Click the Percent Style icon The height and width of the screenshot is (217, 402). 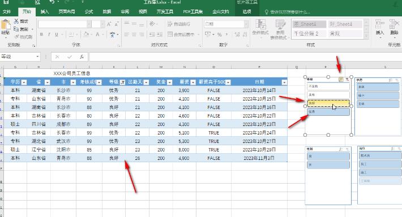click(220, 34)
